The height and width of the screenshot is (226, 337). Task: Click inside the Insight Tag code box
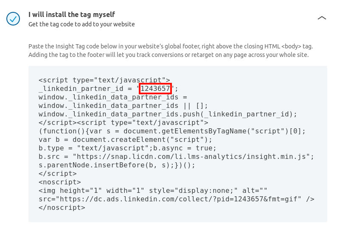click(x=178, y=144)
